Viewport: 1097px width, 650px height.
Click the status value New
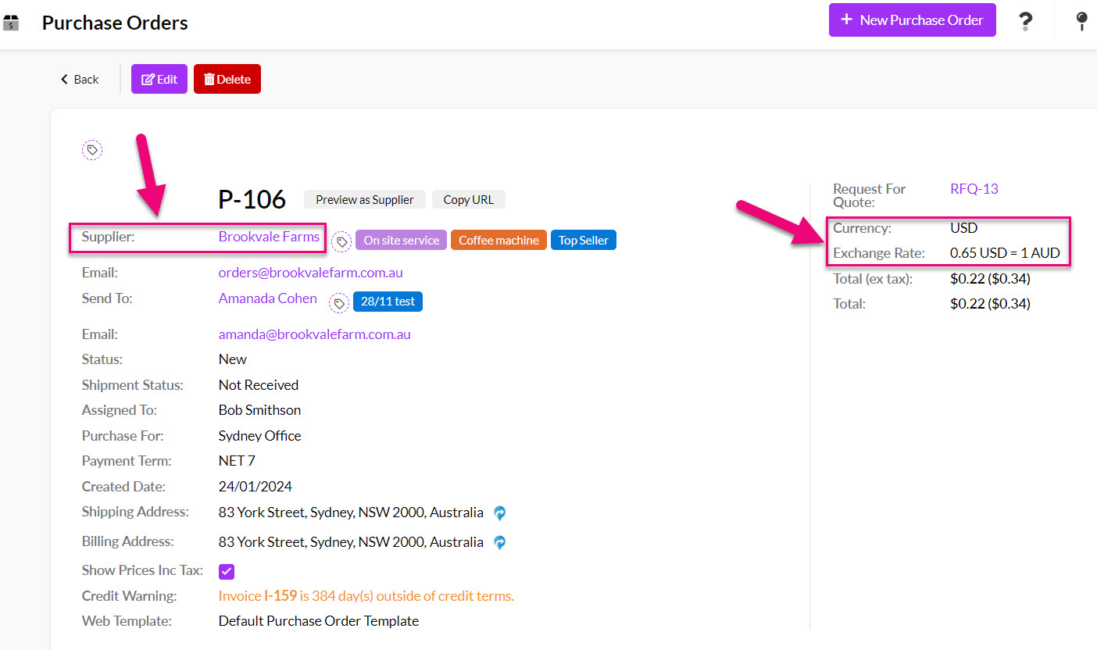point(233,359)
